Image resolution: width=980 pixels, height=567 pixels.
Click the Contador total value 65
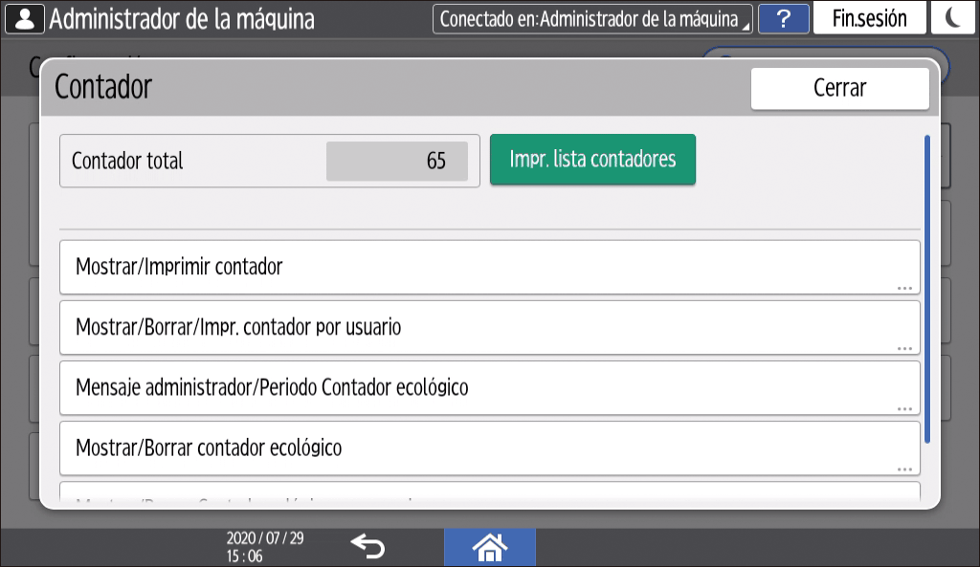point(397,162)
